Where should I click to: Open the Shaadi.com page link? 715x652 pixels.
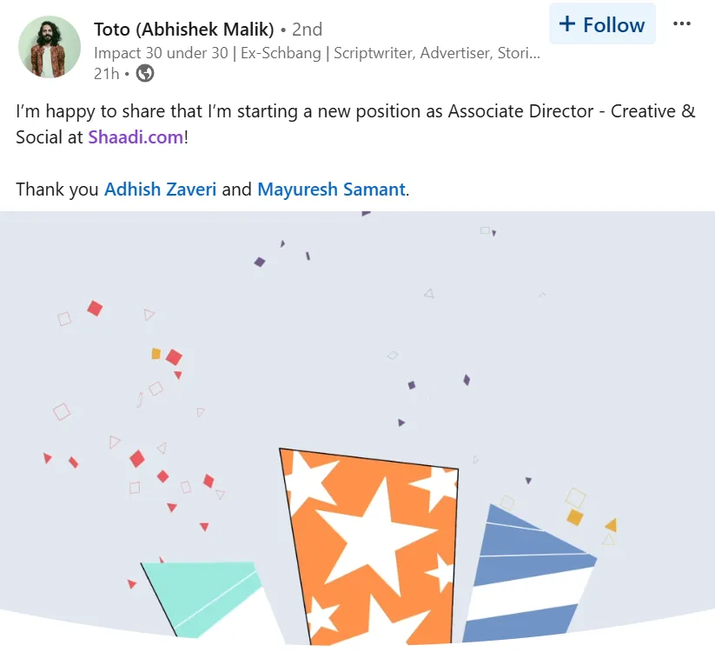[x=135, y=136]
